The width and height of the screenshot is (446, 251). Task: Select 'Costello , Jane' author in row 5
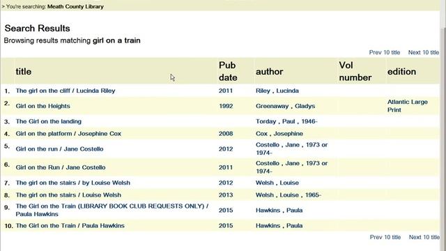tap(292, 149)
